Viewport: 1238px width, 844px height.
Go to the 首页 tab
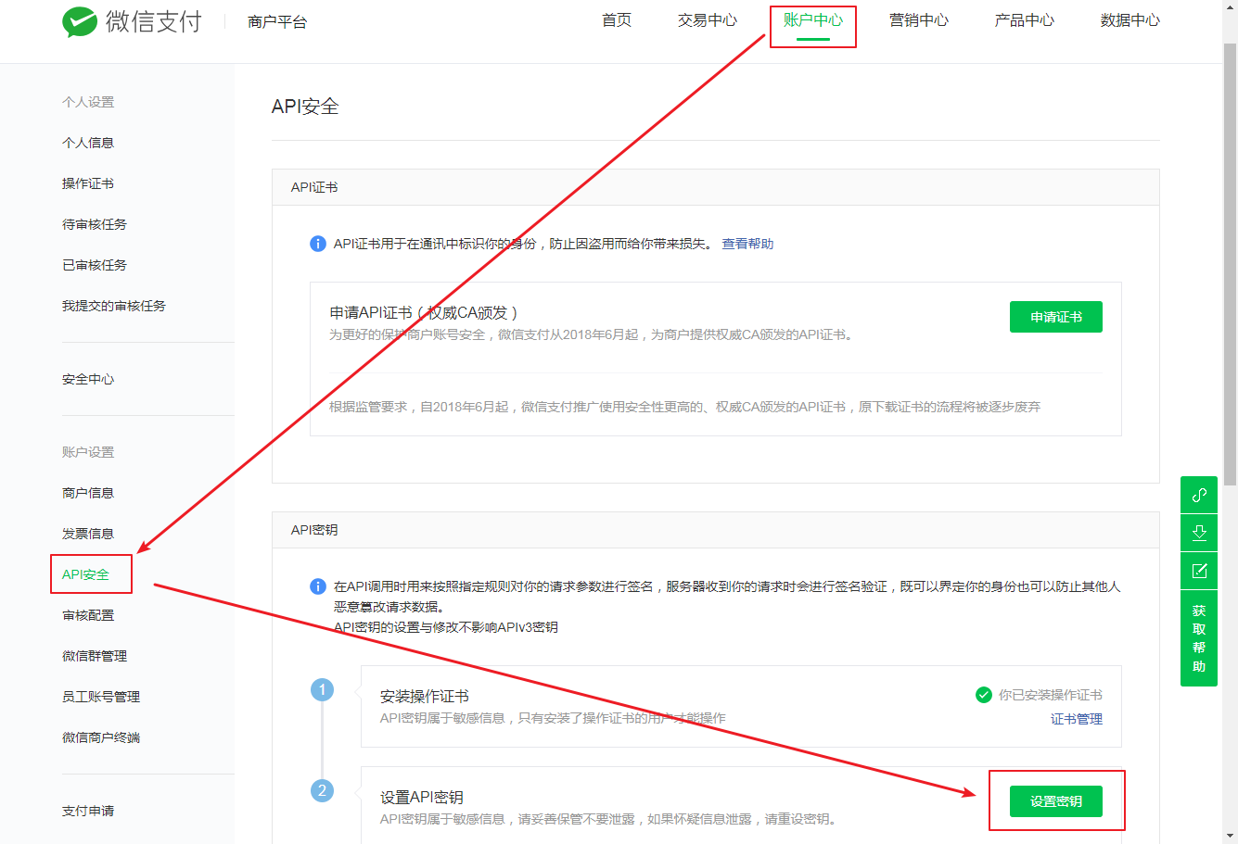coord(617,20)
